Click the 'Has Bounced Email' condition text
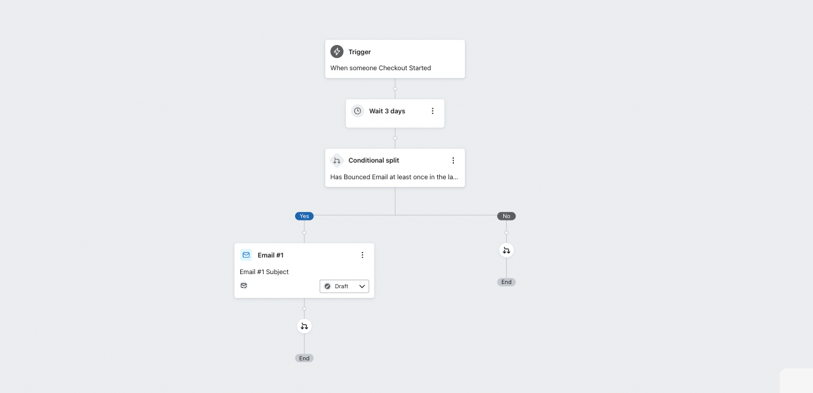813x393 pixels. 394,177
